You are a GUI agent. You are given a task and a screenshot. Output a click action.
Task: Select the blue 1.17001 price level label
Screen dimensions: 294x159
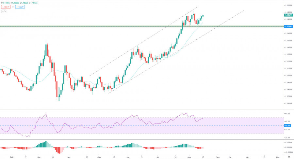click(288, 26)
